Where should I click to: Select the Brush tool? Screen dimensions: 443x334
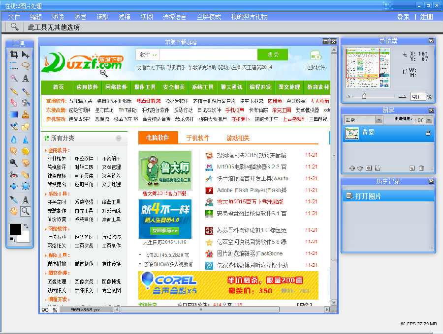[26, 91]
